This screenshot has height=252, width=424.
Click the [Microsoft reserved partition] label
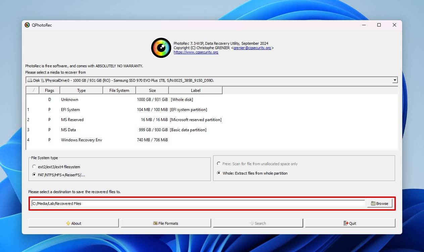point(196,119)
